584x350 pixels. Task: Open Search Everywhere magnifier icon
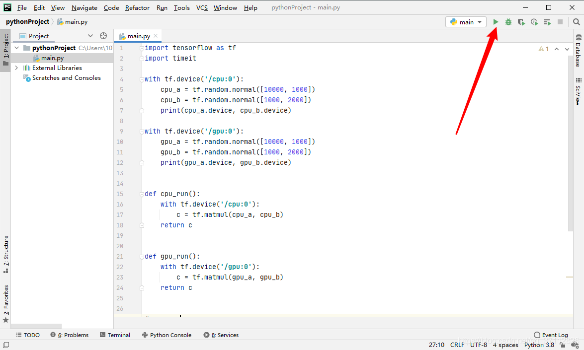[577, 22]
